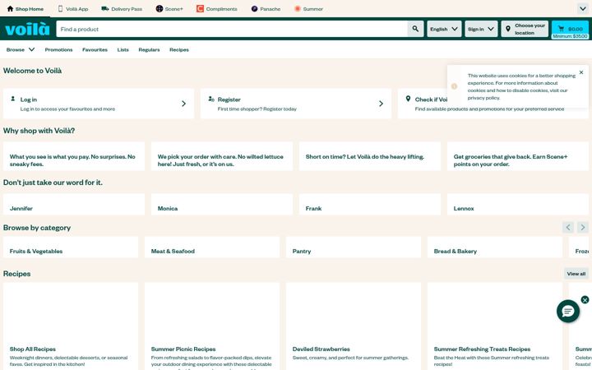
Task: Open the Promotions menu item
Action: click(58, 49)
